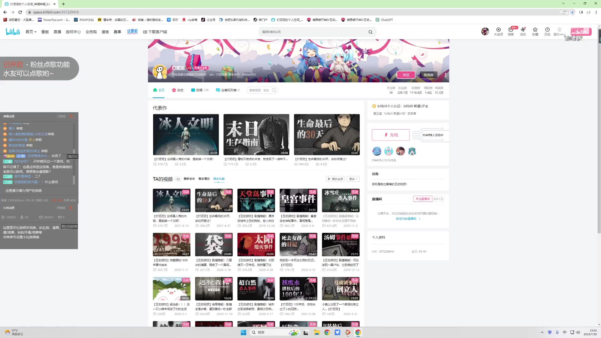Open the 消息 messages icon with 99+ badge
Image resolution: width=601 pixels, height=338 pixels.
click(511, 31)
